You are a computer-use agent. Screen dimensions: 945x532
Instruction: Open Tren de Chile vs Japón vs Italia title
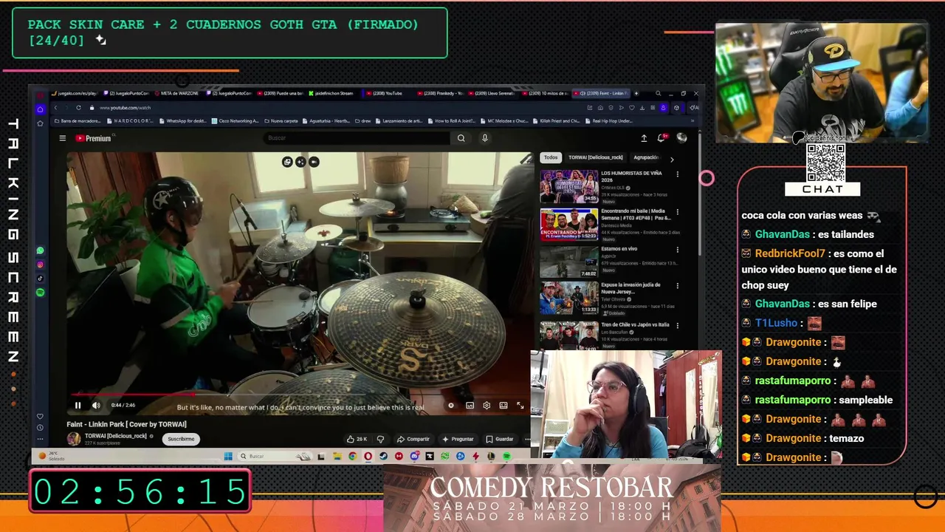pyautogui.click(x=635, y=324)
